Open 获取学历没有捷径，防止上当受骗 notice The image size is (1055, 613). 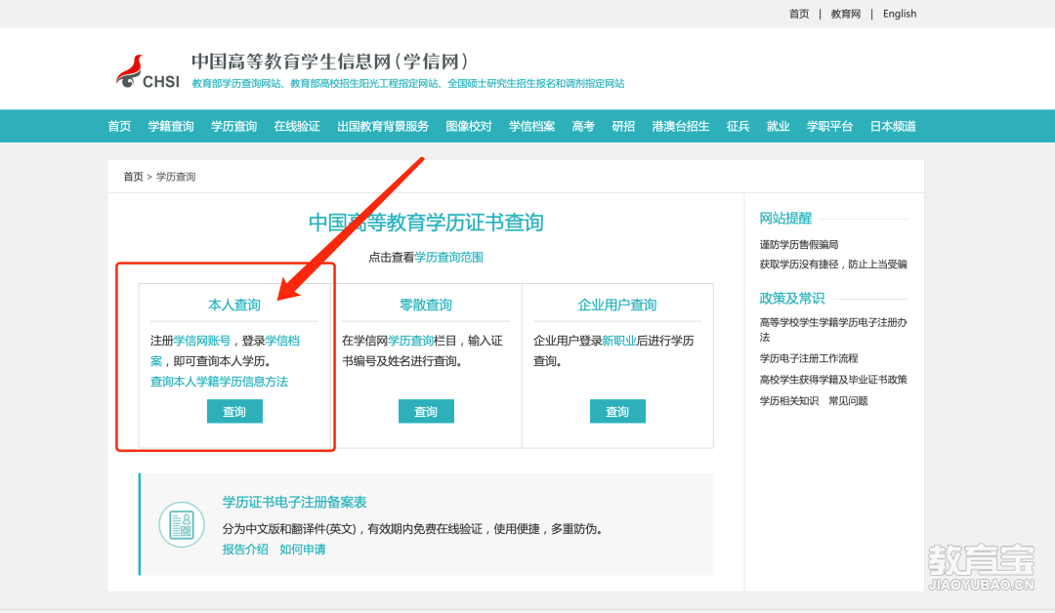(x=833, y=265)
